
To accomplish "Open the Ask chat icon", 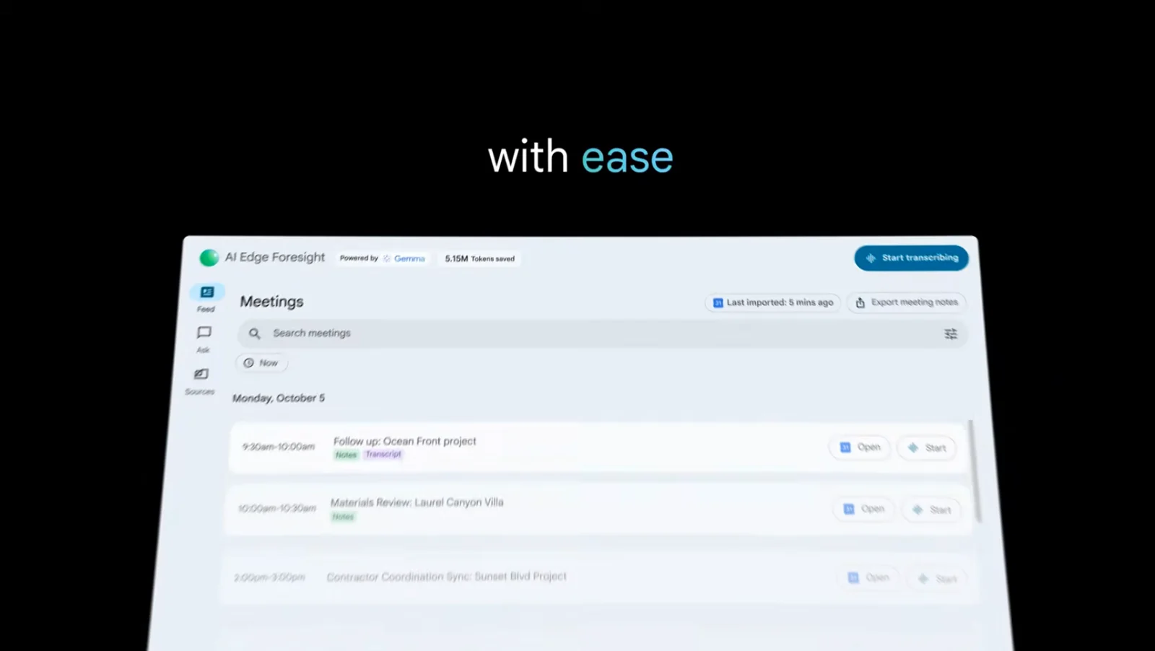I will click(x=204, y=333).
